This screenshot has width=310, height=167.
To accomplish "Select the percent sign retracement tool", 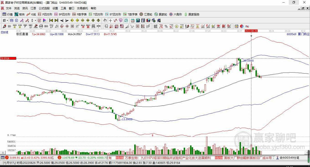I will click(x=166, y=26).
